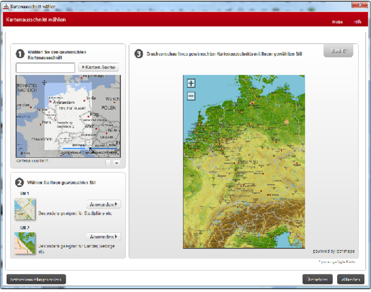Select the Stil 2 terrain map thumbnail
371x292 pixels.
coord(25,243)
